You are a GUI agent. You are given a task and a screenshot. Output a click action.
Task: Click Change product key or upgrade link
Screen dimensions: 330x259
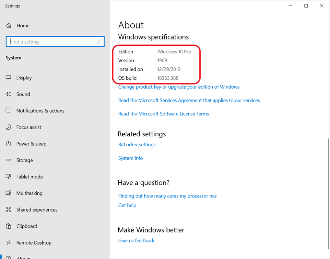[179, 87]
